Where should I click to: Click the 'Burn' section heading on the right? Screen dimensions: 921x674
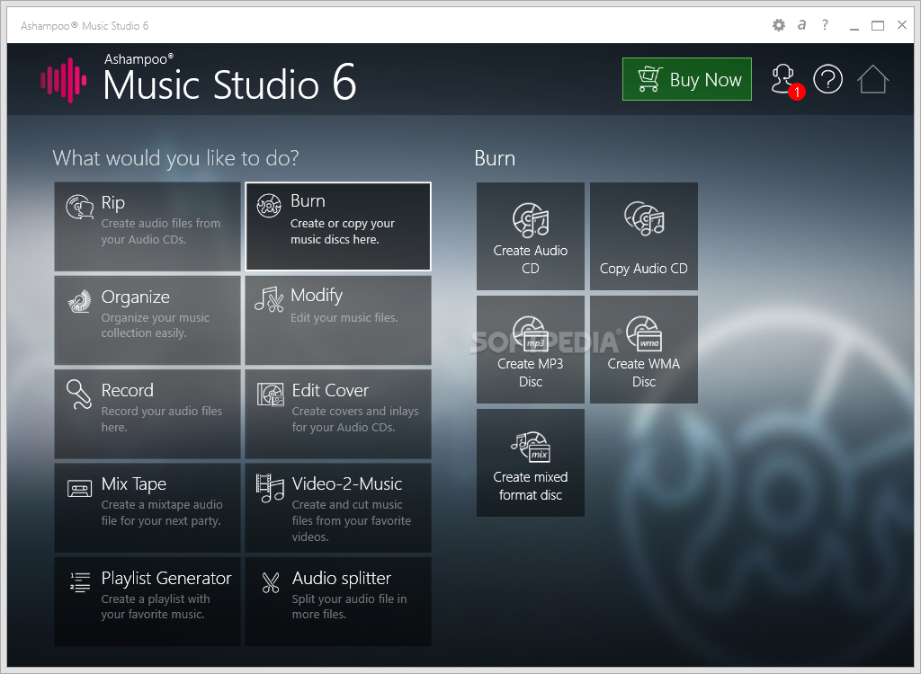[495, 158]
